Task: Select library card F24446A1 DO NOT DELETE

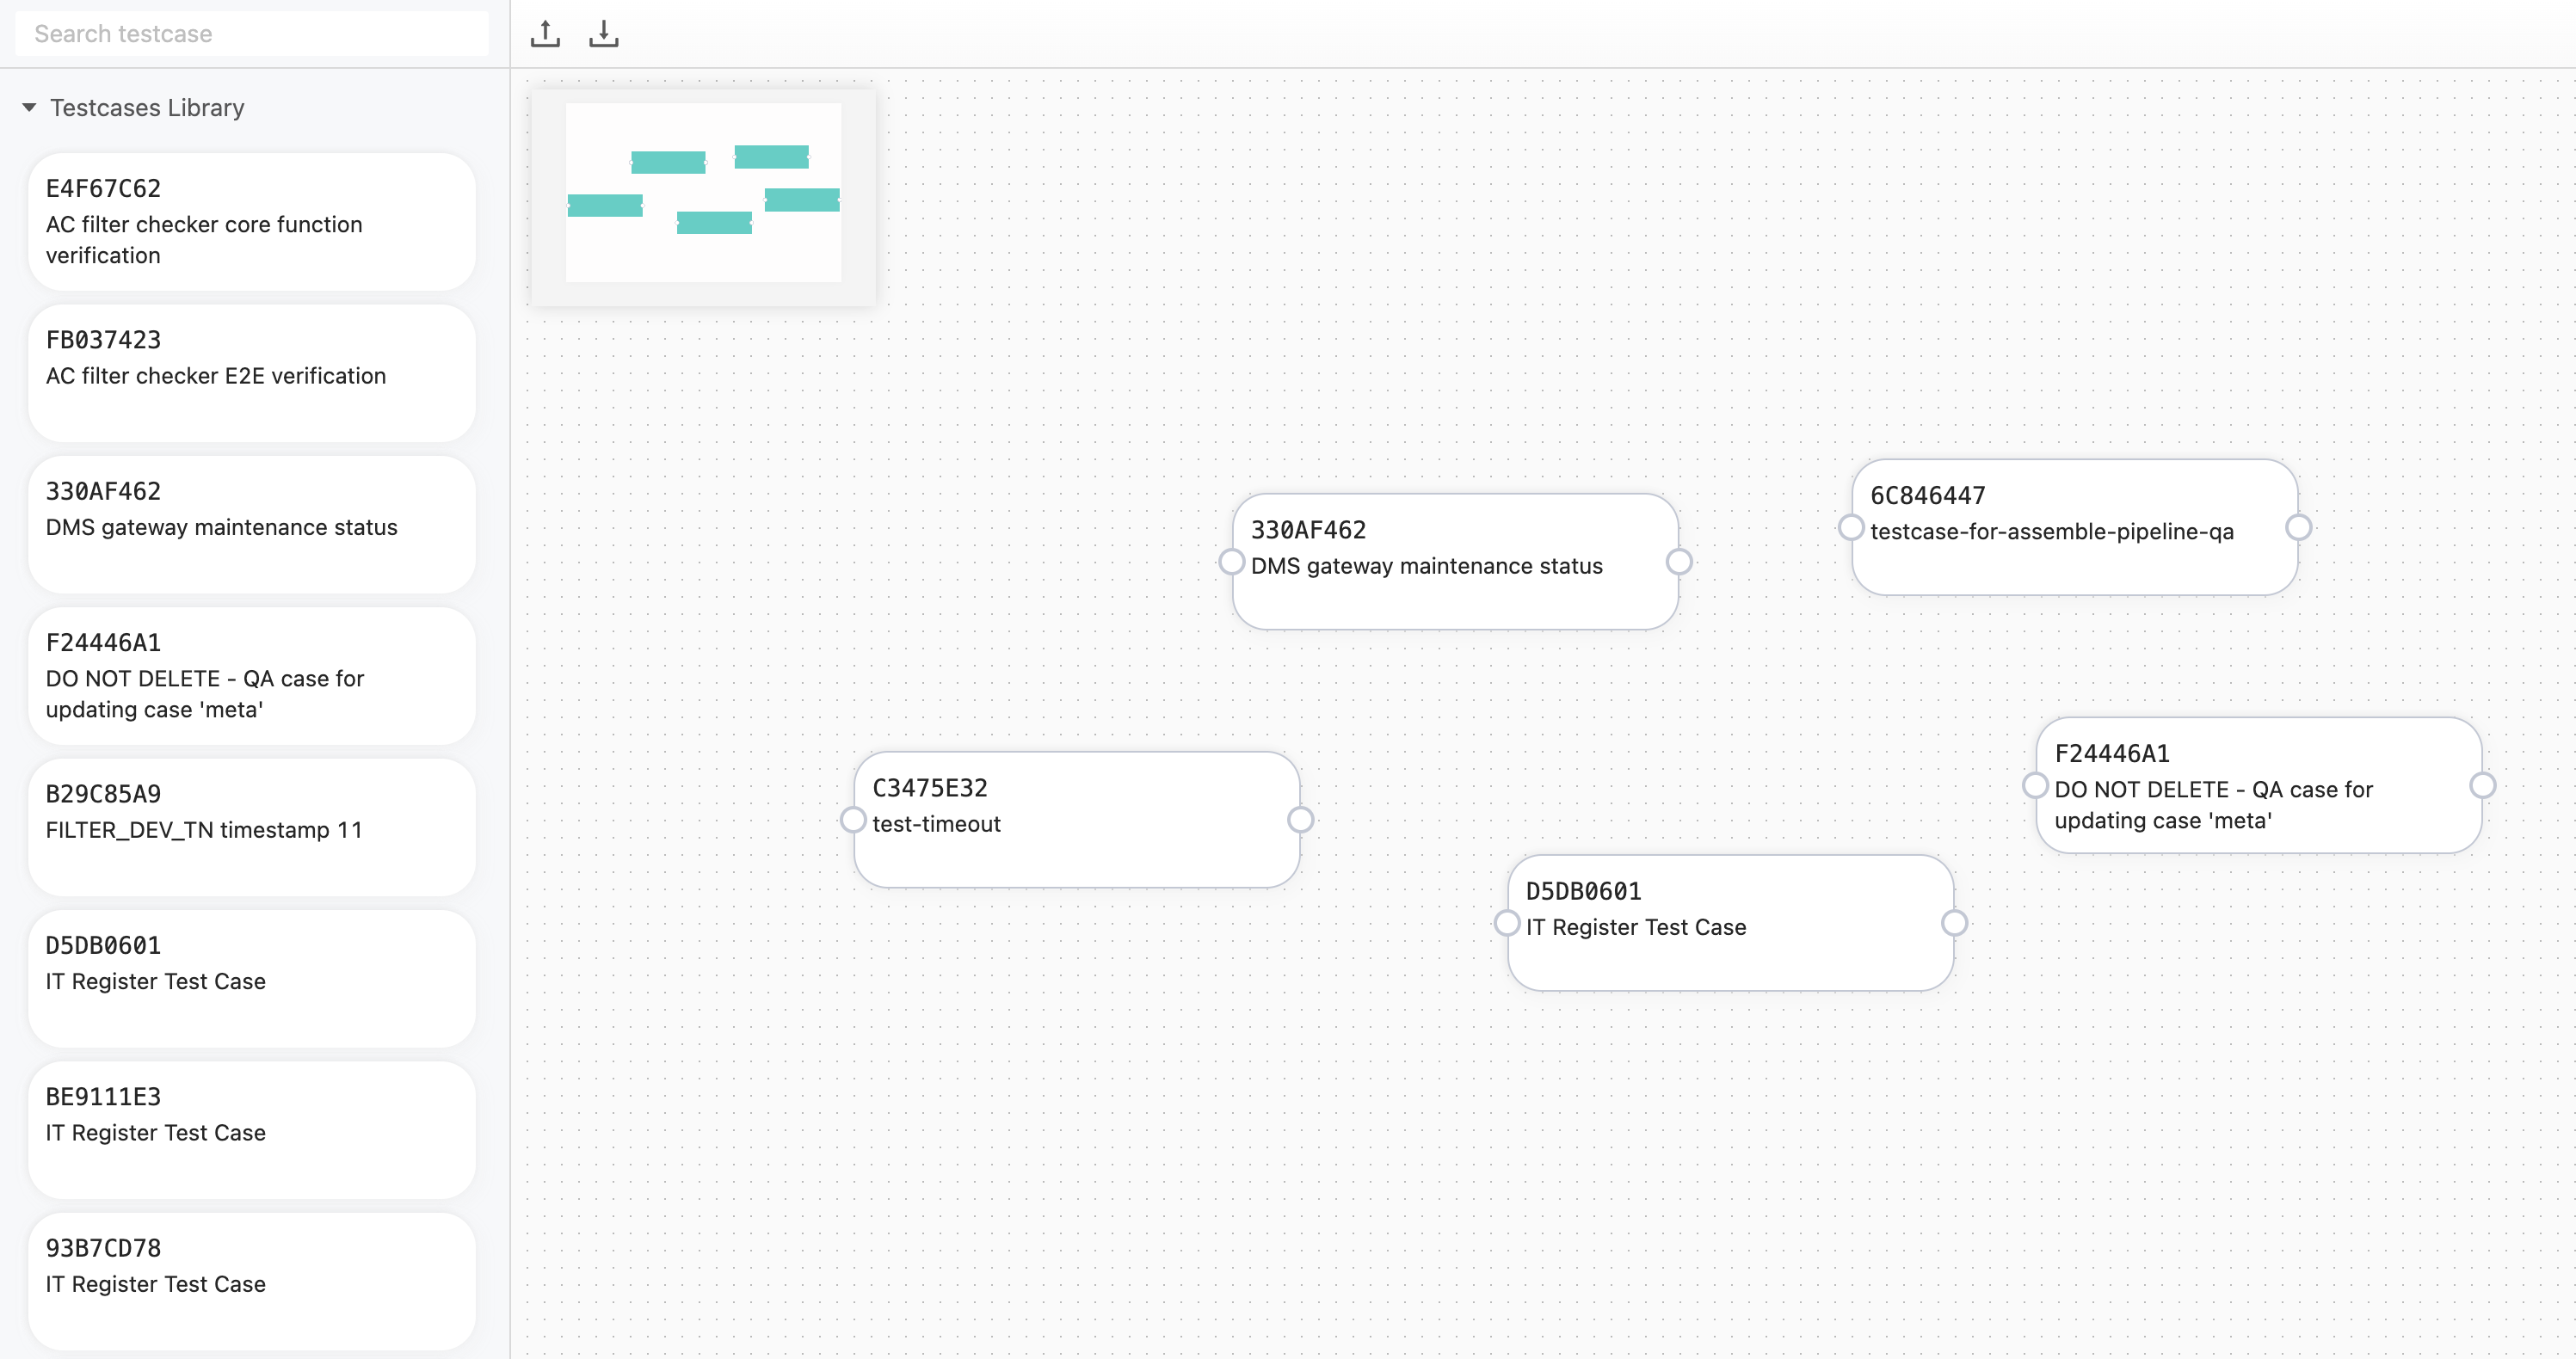Action: (x=252, y=676)
